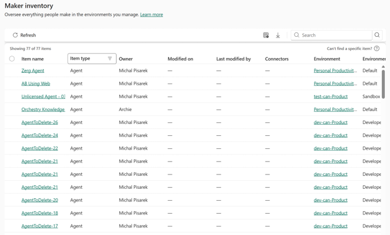The width and height of the screenshot is (390, 235).
Task: Open the Unlicensed Agent item link
Action: (43, 97)
